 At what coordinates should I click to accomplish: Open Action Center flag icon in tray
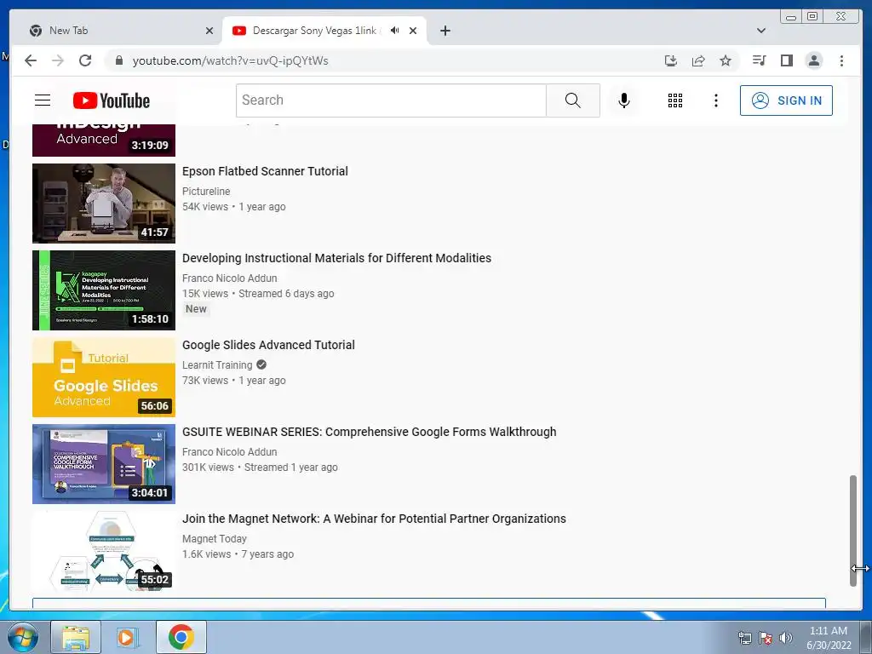(766, 638)
